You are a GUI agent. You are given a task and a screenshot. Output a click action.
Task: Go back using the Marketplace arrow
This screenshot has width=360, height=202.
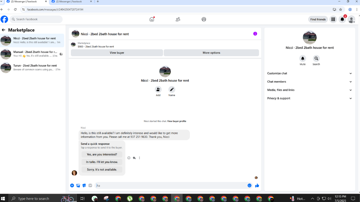tap(3, 30)
